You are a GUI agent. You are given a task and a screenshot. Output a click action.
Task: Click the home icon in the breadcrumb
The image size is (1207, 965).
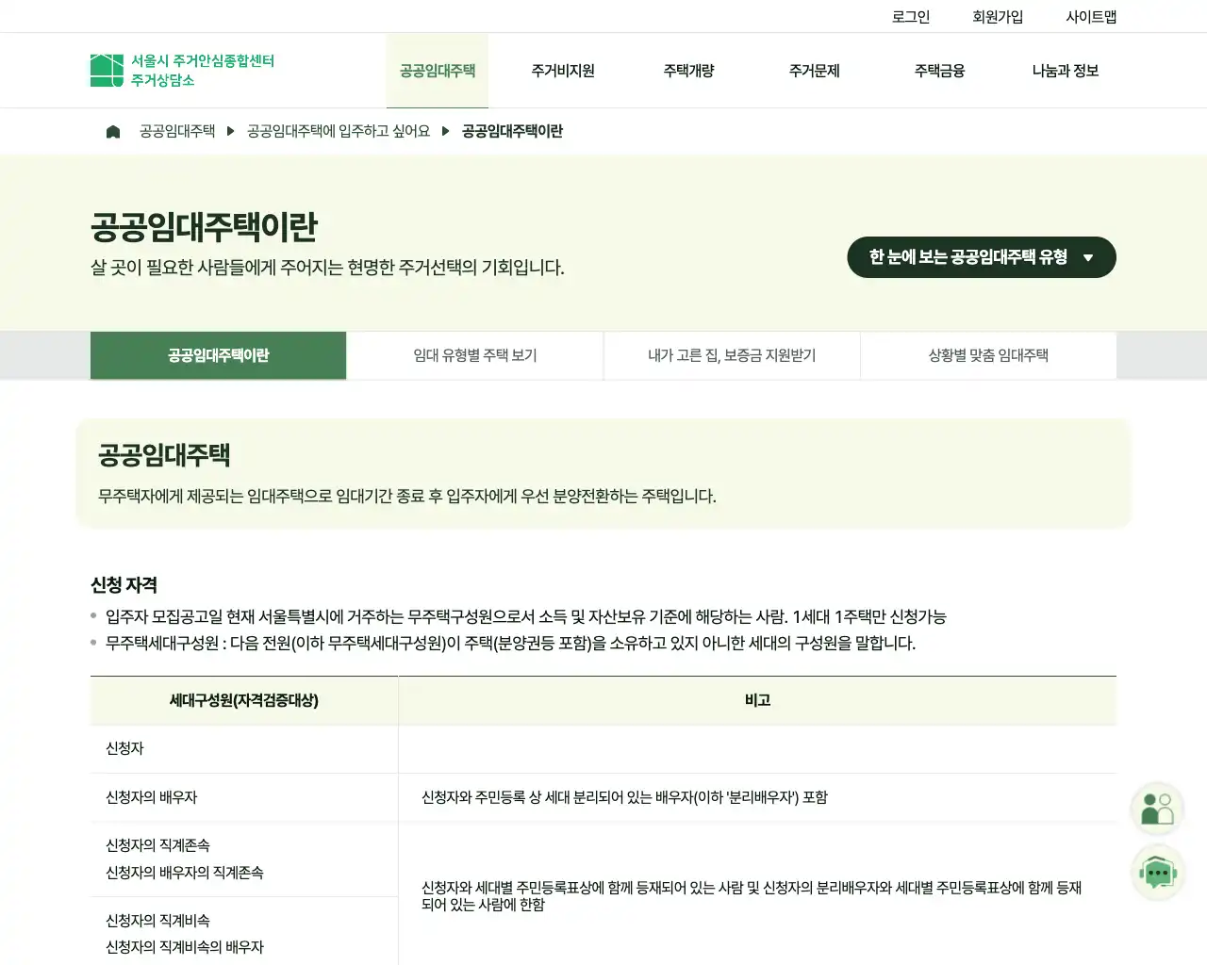point(112,131)
